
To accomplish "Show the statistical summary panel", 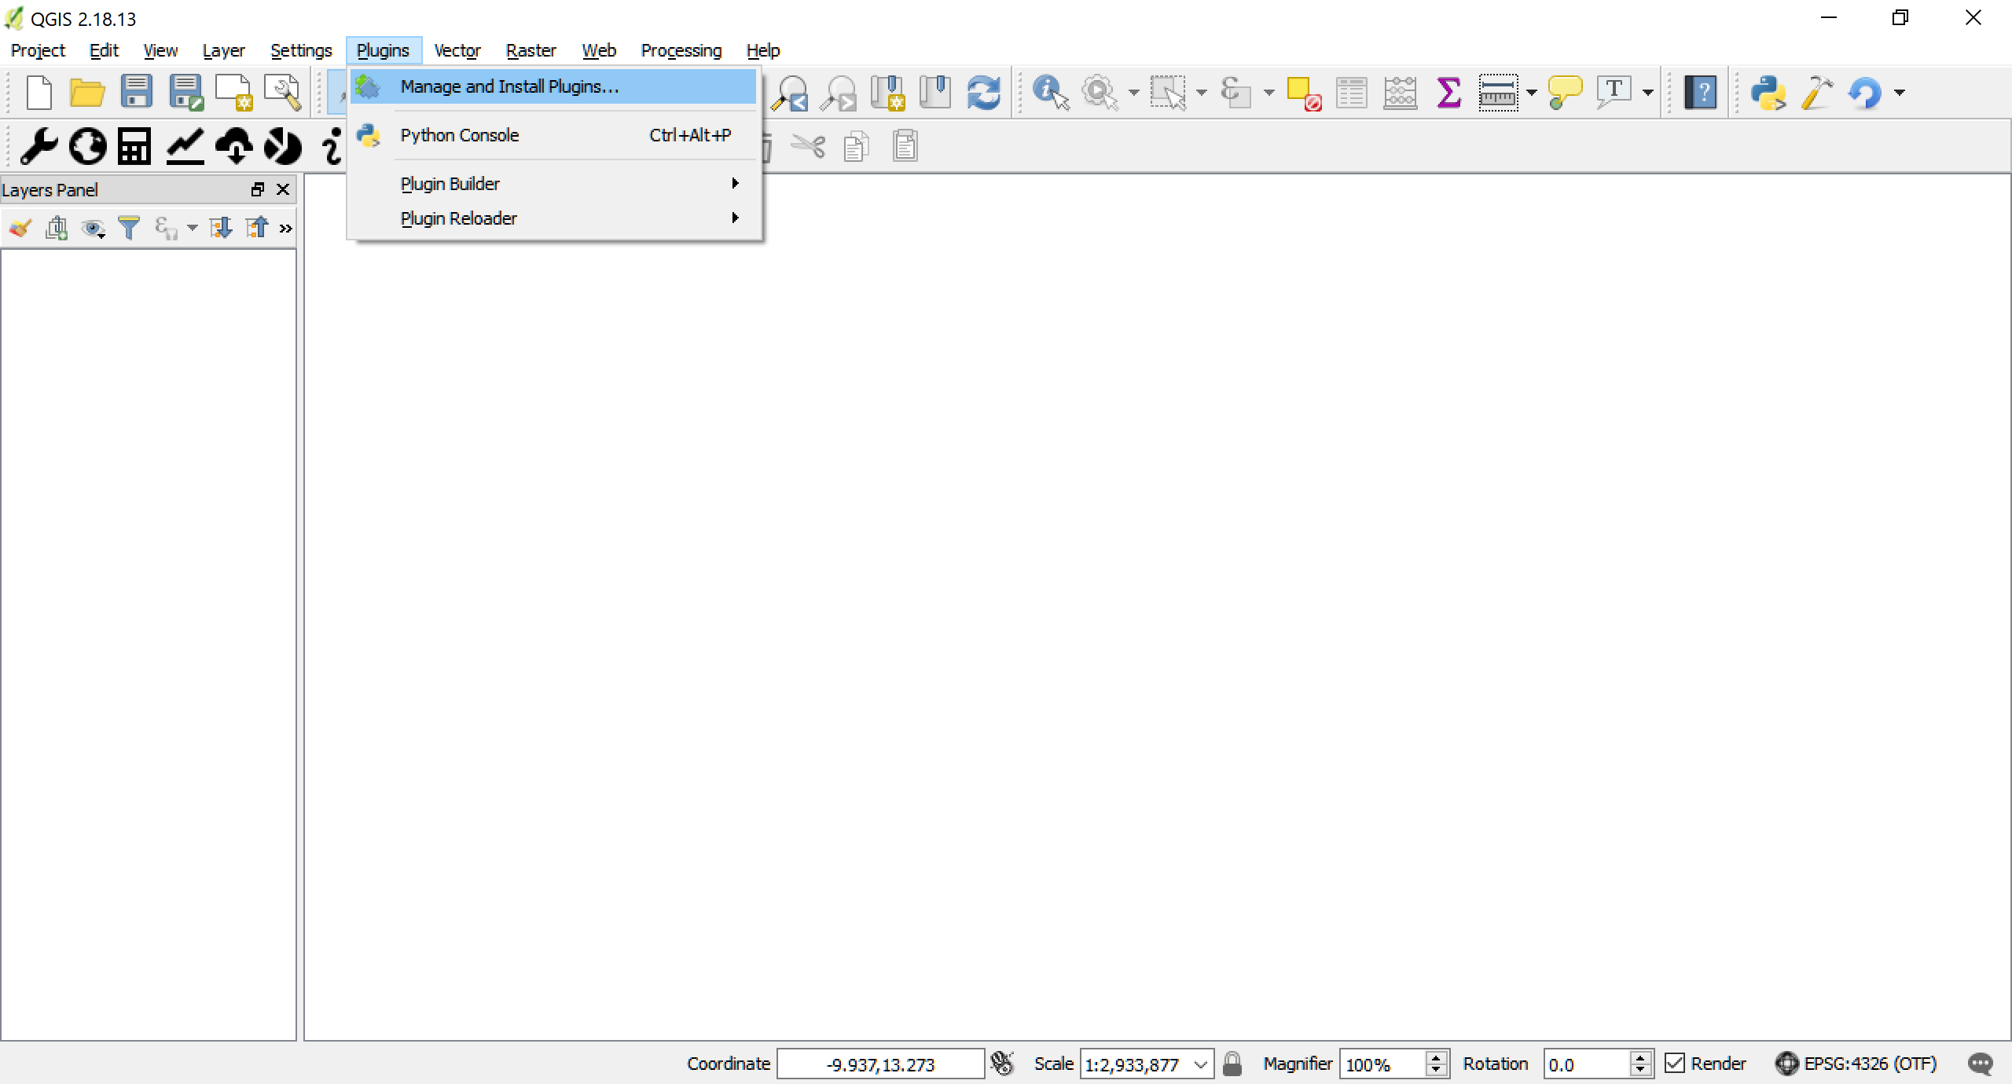I will pos(1448,91).
